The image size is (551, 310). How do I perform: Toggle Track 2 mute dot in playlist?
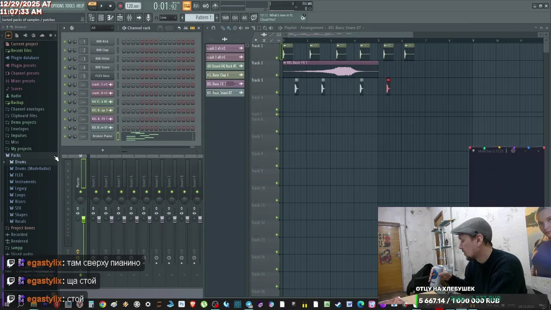pos(277,75)
